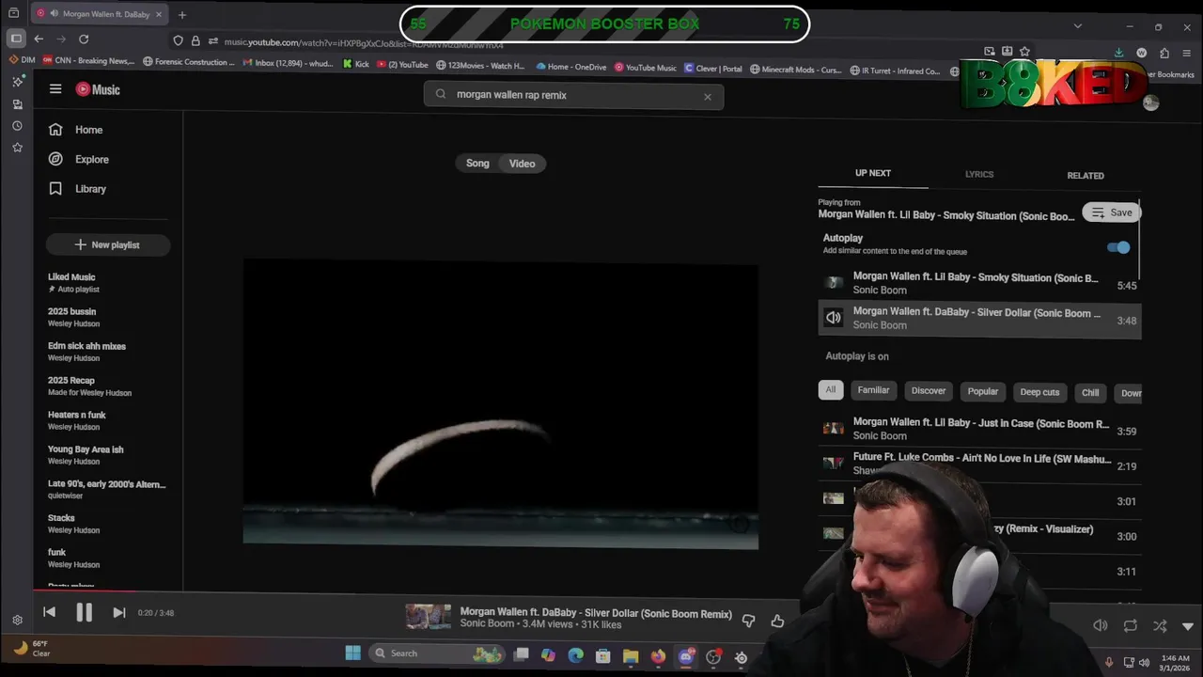Click the Just in Case track thumbnail
Screen dimensions: 1203x677
[834, 428]
